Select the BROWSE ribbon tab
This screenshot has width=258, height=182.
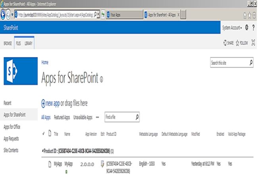[8, 43]
